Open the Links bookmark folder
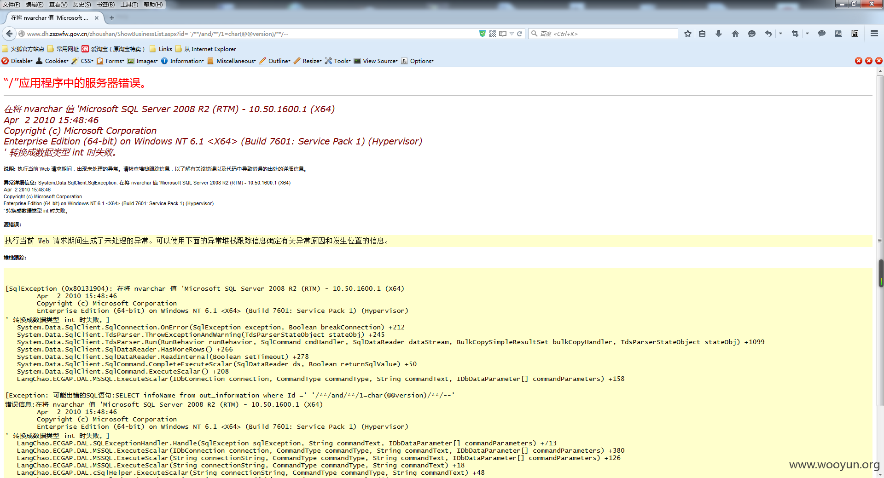884x478 pixels. [x=161, y=49]
